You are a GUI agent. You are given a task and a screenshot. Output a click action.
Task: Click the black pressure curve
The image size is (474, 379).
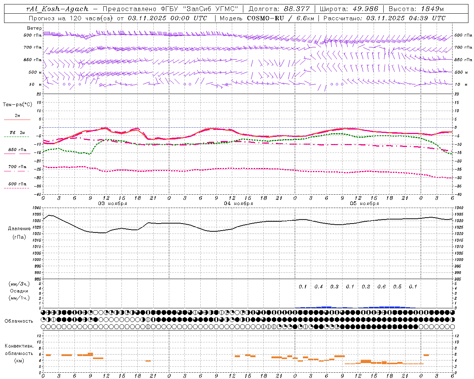(x=248, y=225)
